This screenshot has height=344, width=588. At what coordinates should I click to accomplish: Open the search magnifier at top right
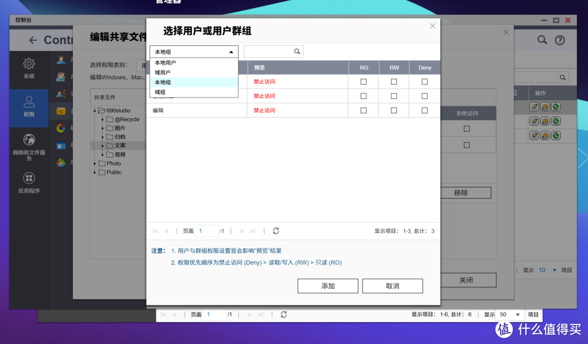pyautogui.click(x=542, y=40)
